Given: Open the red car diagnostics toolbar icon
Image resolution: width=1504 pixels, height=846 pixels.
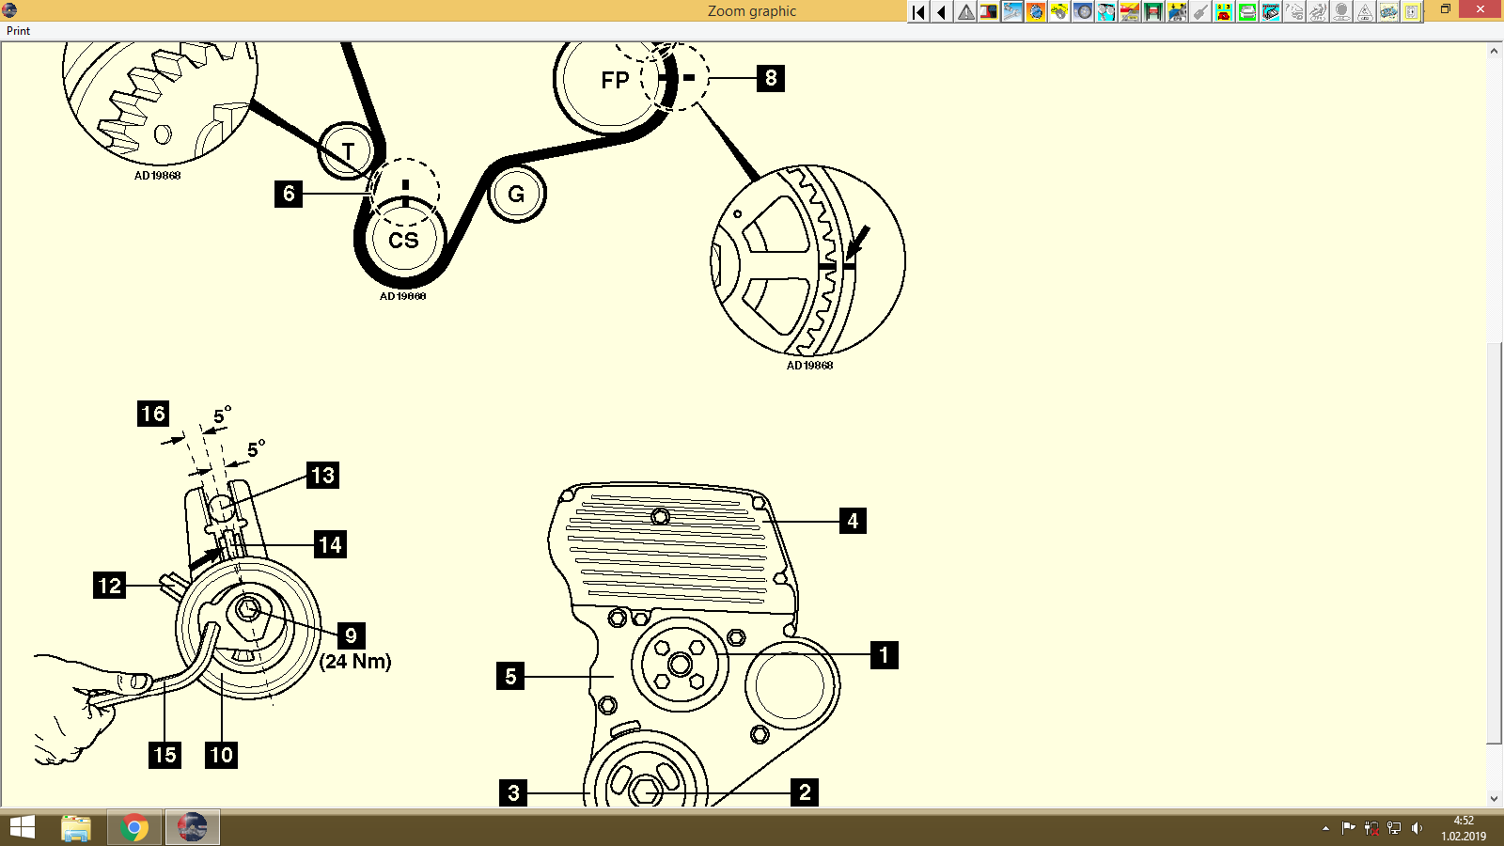Looking at the screenshot, I should [1128, 13].
